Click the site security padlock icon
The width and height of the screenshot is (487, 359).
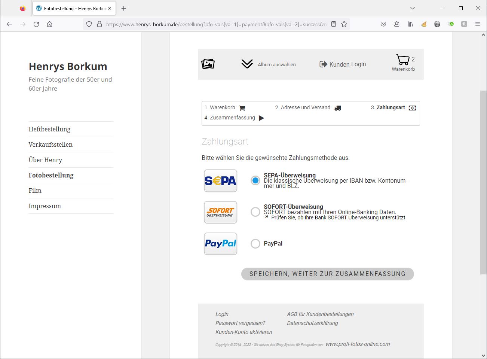pyautogui.click(x=99, y=24)
